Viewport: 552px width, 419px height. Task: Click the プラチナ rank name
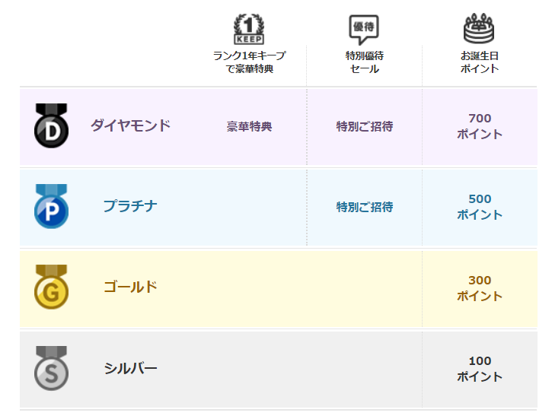click(x=130, y=206)
